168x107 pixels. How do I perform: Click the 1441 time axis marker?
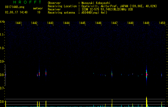click(x=18, y=23)
